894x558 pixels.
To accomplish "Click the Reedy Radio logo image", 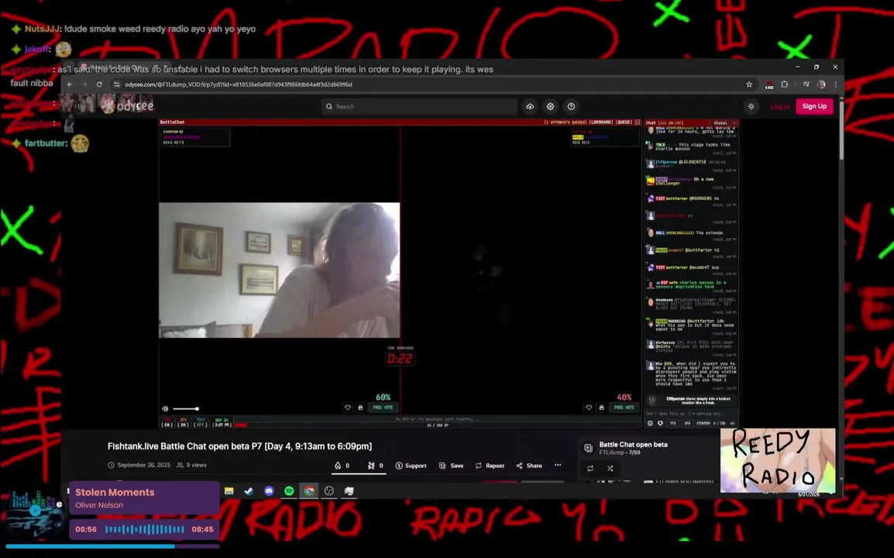I will 778,460.
